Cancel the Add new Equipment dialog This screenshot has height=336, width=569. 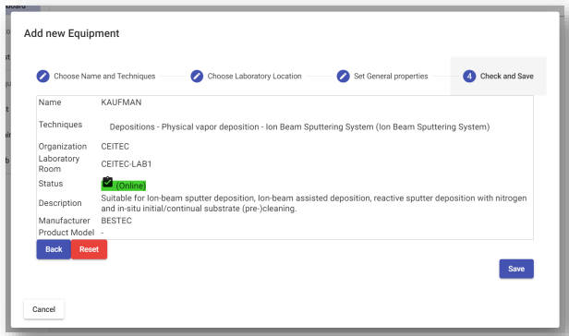click(44, 309)
